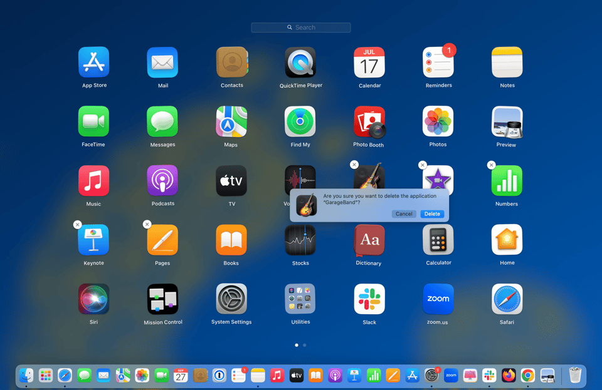This screenshot has height=390, width=602.
Task: Open the Trash in the Dock
Action: (x=575, y=375)
